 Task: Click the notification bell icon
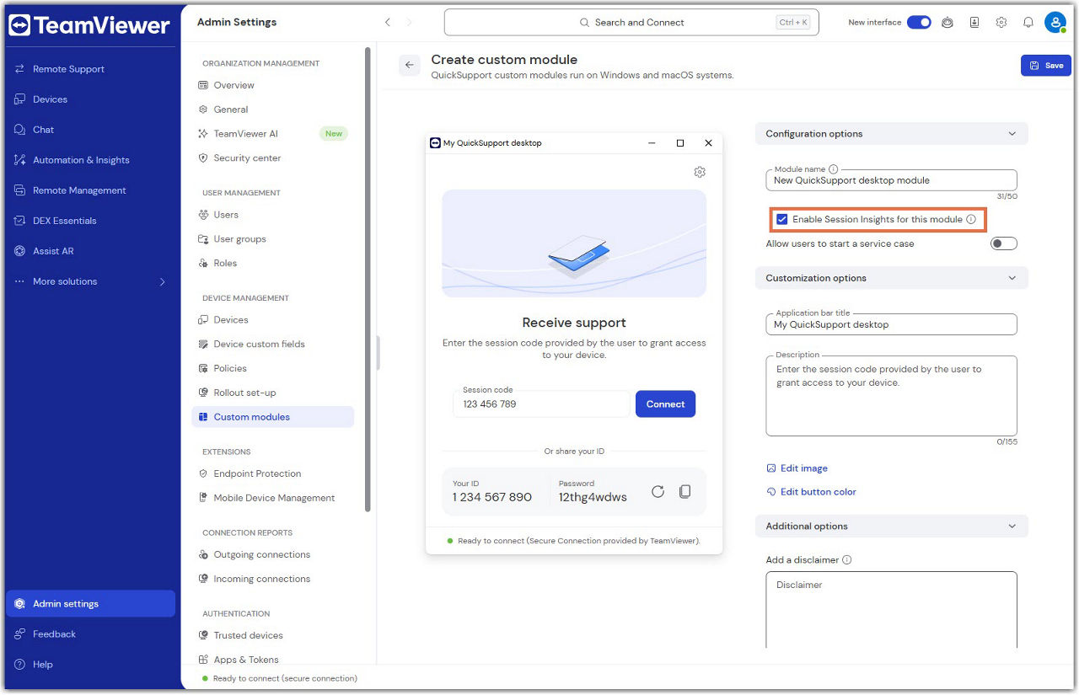click(x=1028, y=23)
